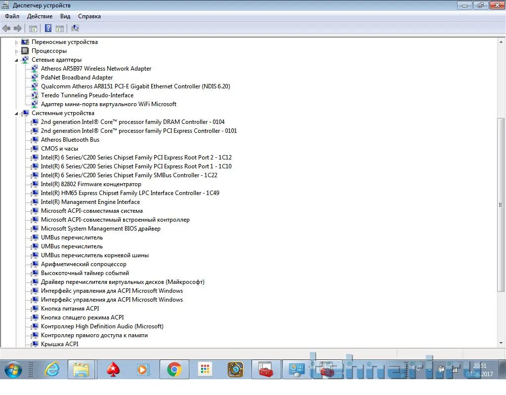Select Арифметический сопроцессор

(x=84, y=264)
